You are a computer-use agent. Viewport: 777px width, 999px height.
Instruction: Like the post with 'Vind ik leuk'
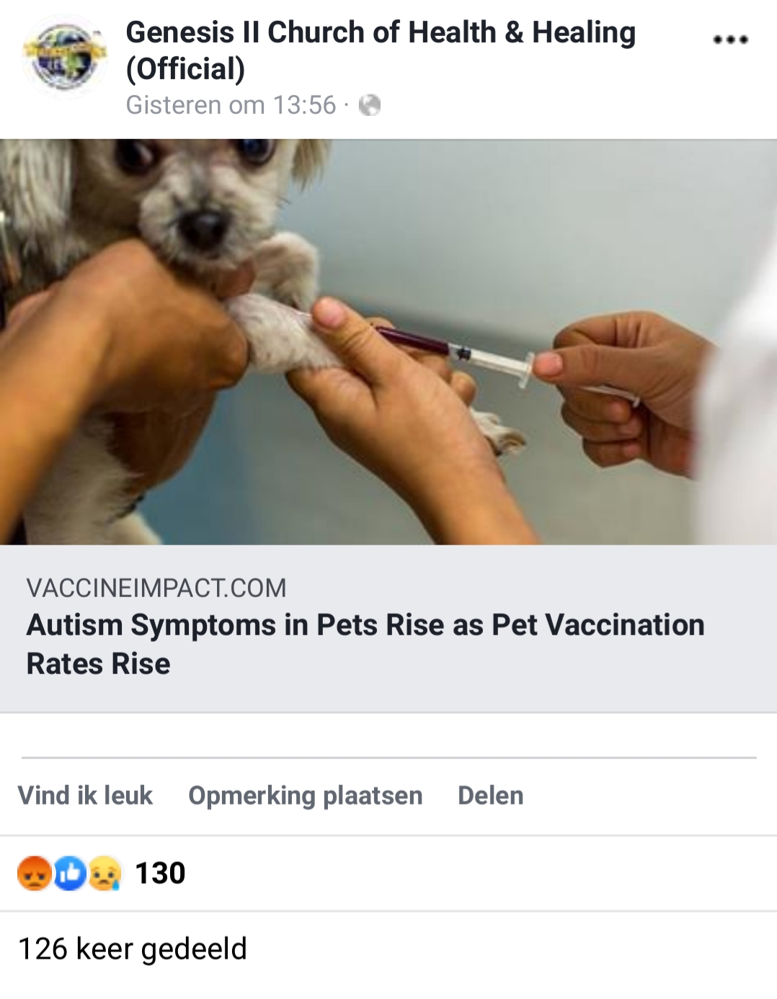tap(85, 795)
